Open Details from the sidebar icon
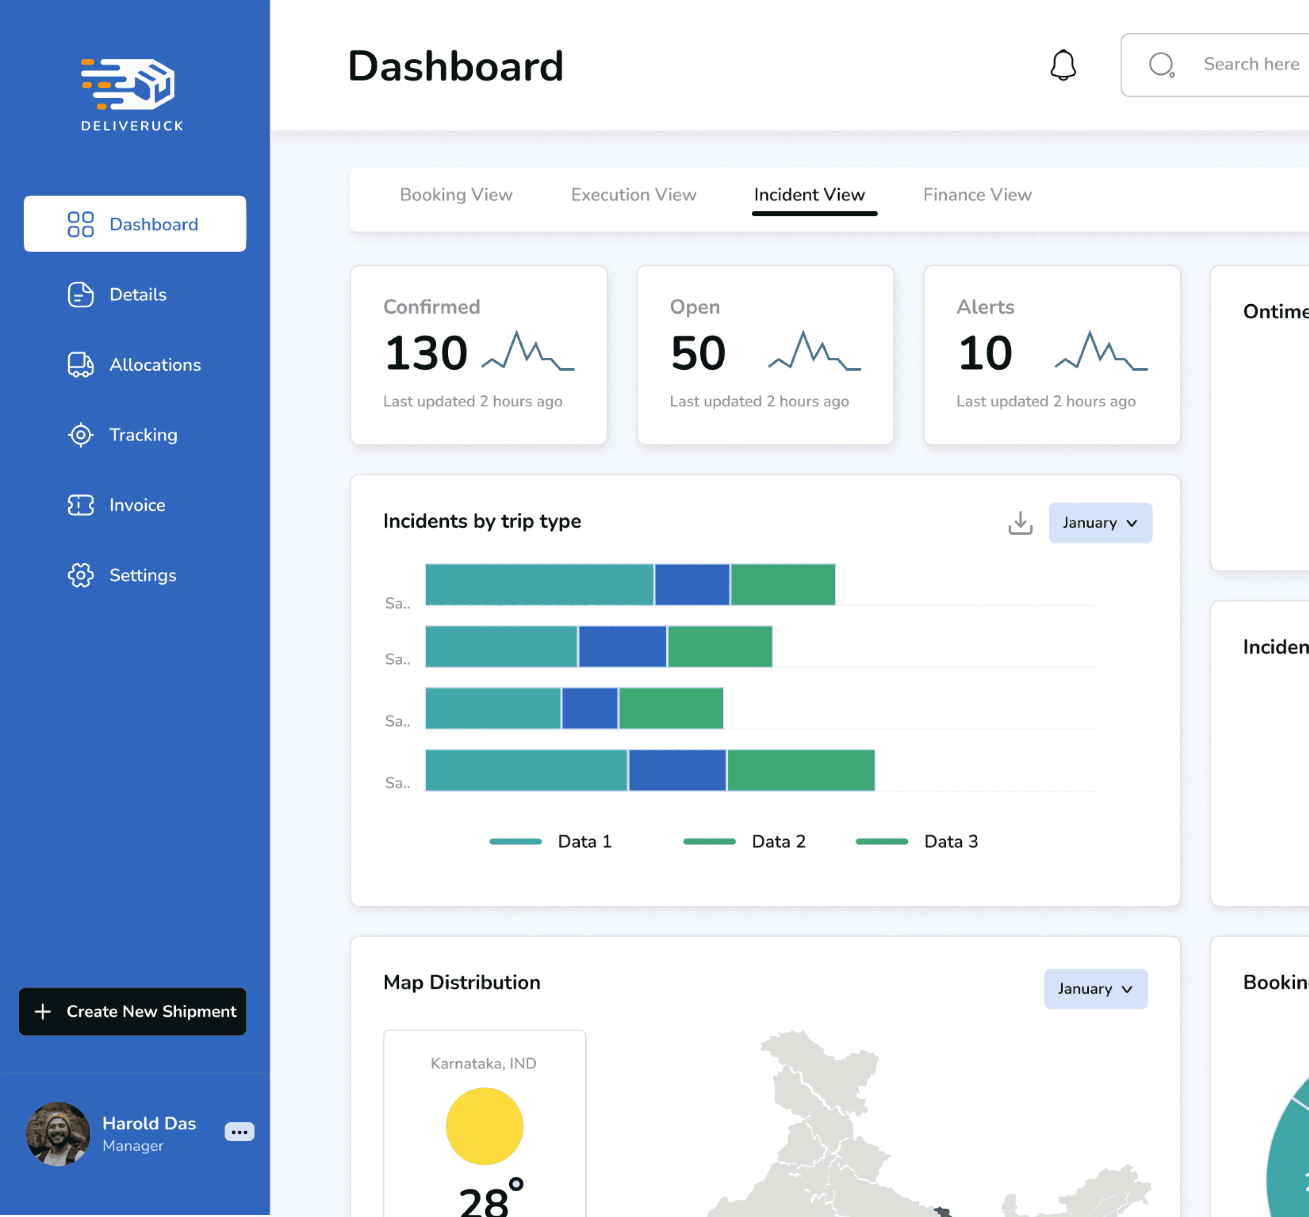This screenshot has height=1217, width=1309. coord(80,294)
